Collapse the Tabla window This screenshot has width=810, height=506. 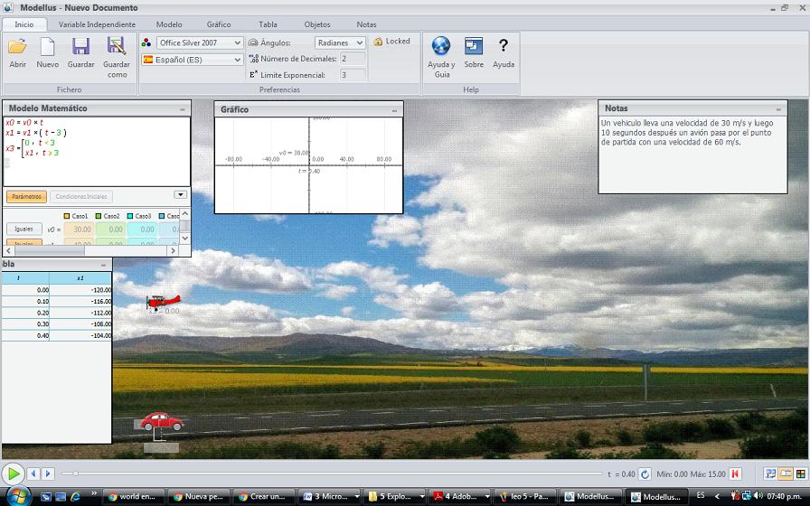(103, 265)
